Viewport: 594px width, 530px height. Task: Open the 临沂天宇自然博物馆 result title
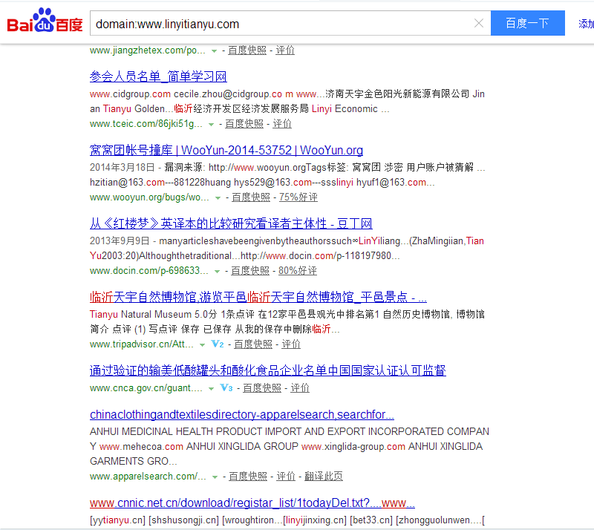[x=258, y=297]
